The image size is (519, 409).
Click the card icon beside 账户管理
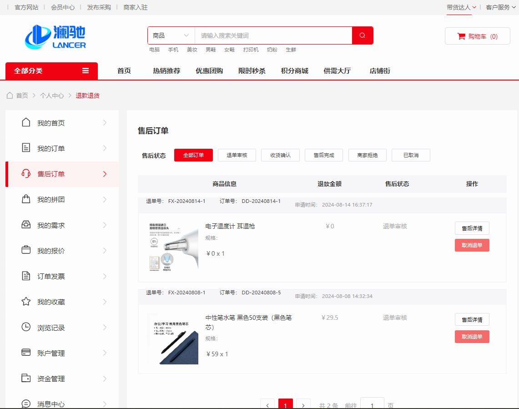click(26, 353)
